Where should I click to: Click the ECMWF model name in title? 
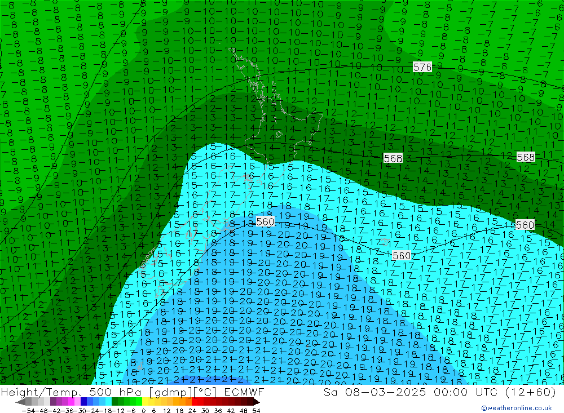coord(244,392)
